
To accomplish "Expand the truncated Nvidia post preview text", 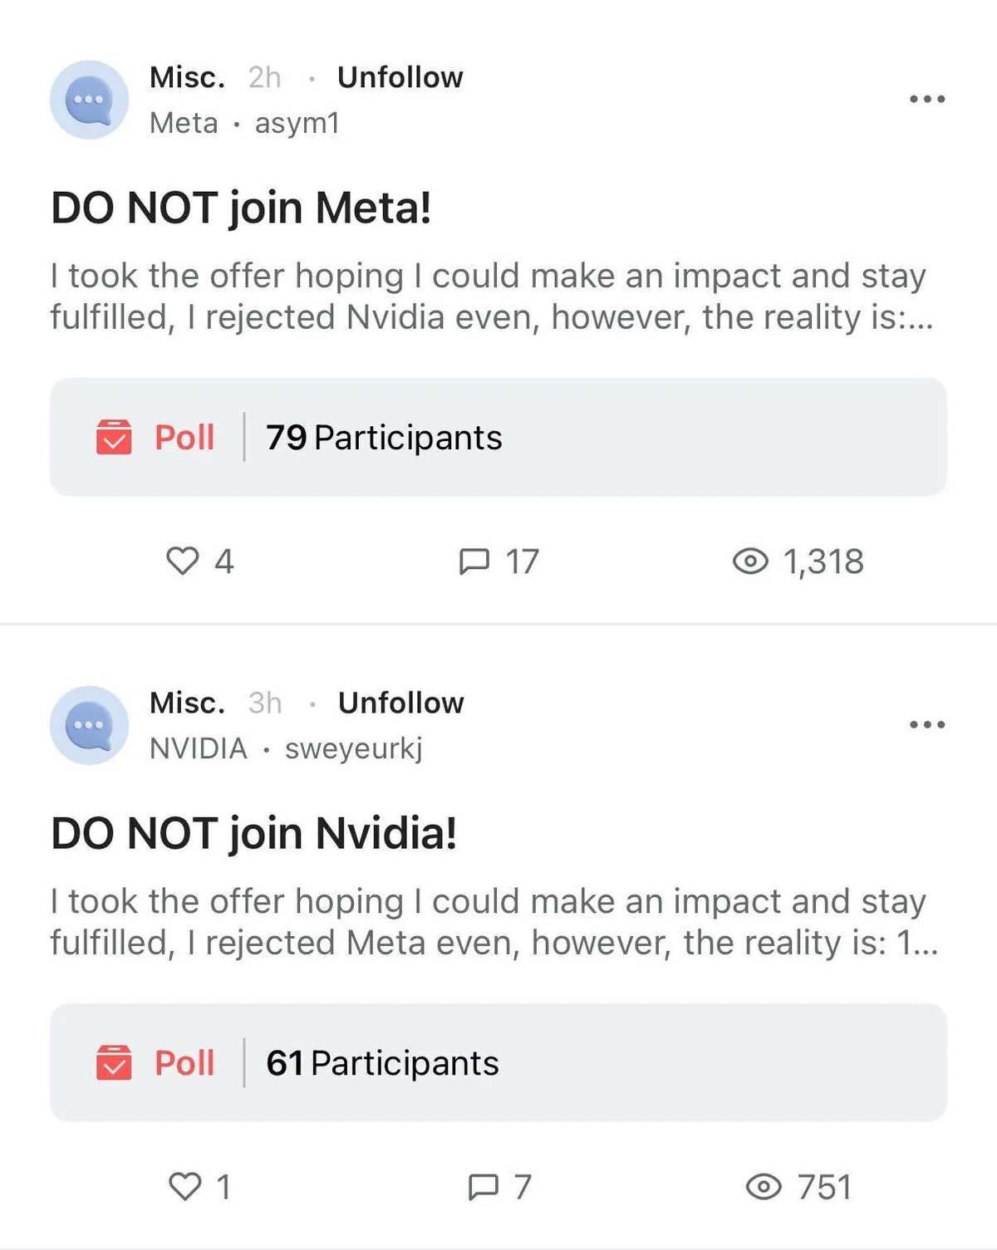I will click(494, 922).
